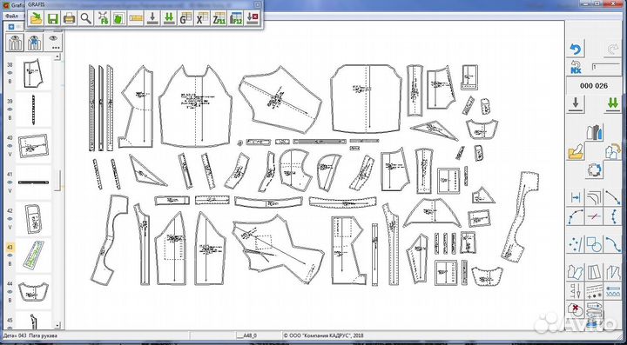Click the down-arrow with red X icon
627x345 pixels.
pyautogui.click(x=253, y=18)
